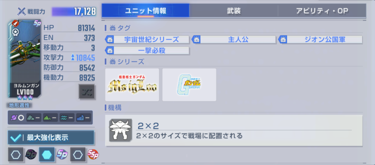Select the first empty hexagon toggle
The image size is (375, 165).
tap(16, 155)
